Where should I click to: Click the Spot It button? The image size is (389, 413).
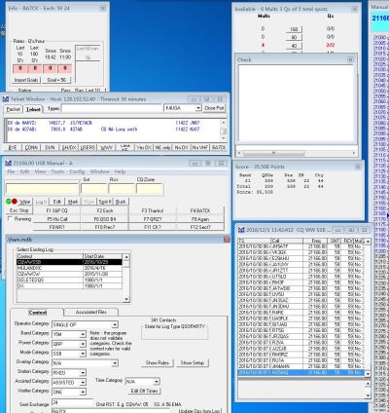click(105, 202)
